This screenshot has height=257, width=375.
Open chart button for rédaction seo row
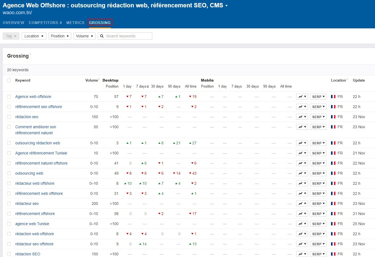302,117
